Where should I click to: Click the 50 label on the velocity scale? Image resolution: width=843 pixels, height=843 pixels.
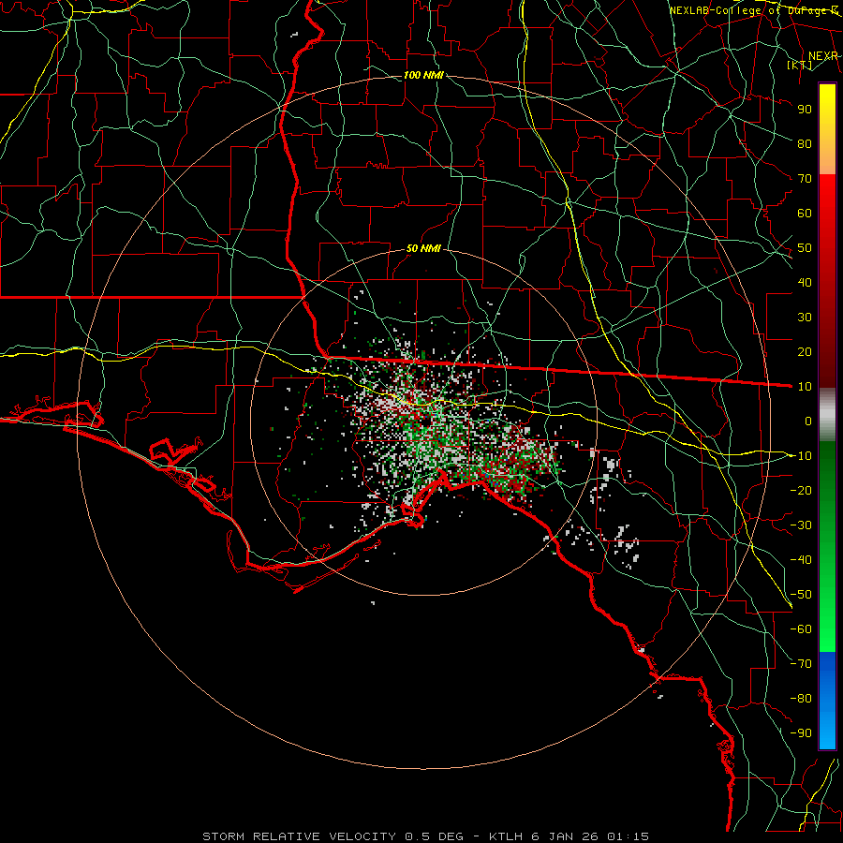[805, 248]
